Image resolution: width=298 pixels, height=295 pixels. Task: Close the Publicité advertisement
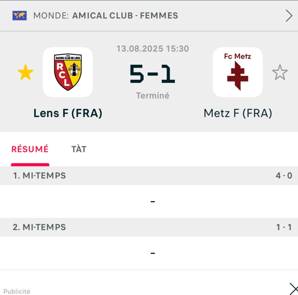[294, 289]
